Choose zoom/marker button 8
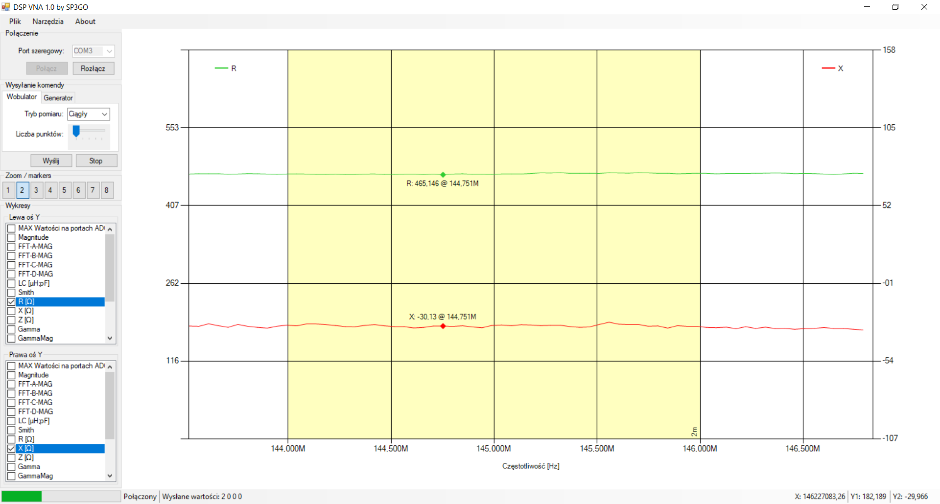Viewport: 940px width, 504px height. click(x=107, y=190)
